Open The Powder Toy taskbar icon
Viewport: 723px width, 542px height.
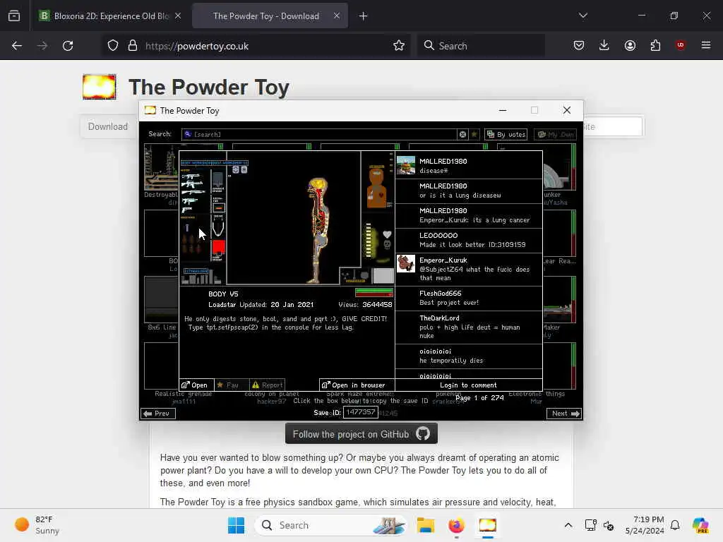(487, 525)
